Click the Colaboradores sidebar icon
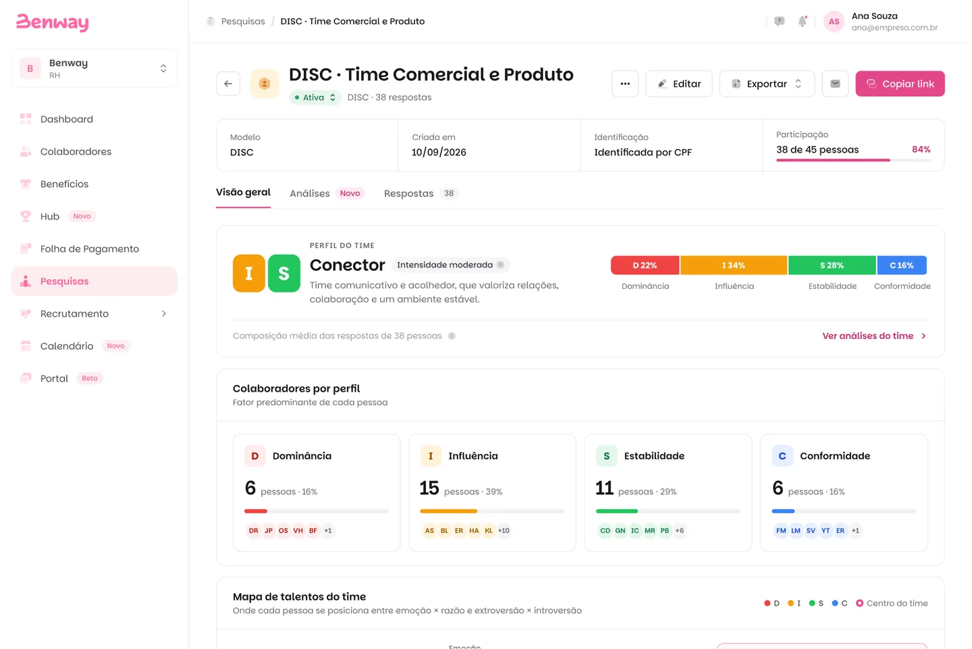This screenshot has height=649, width=972. tap(26, 151)
